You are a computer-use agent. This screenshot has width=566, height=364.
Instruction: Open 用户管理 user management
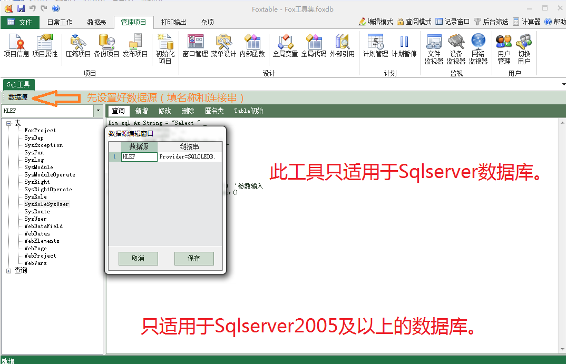(504, 50)
